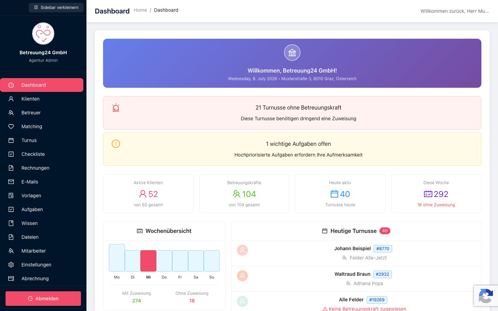Image resolution: width=498 pixels, height=311 pixels.
Task: Open the Matching menu item
Action: (x=41, y=126)
